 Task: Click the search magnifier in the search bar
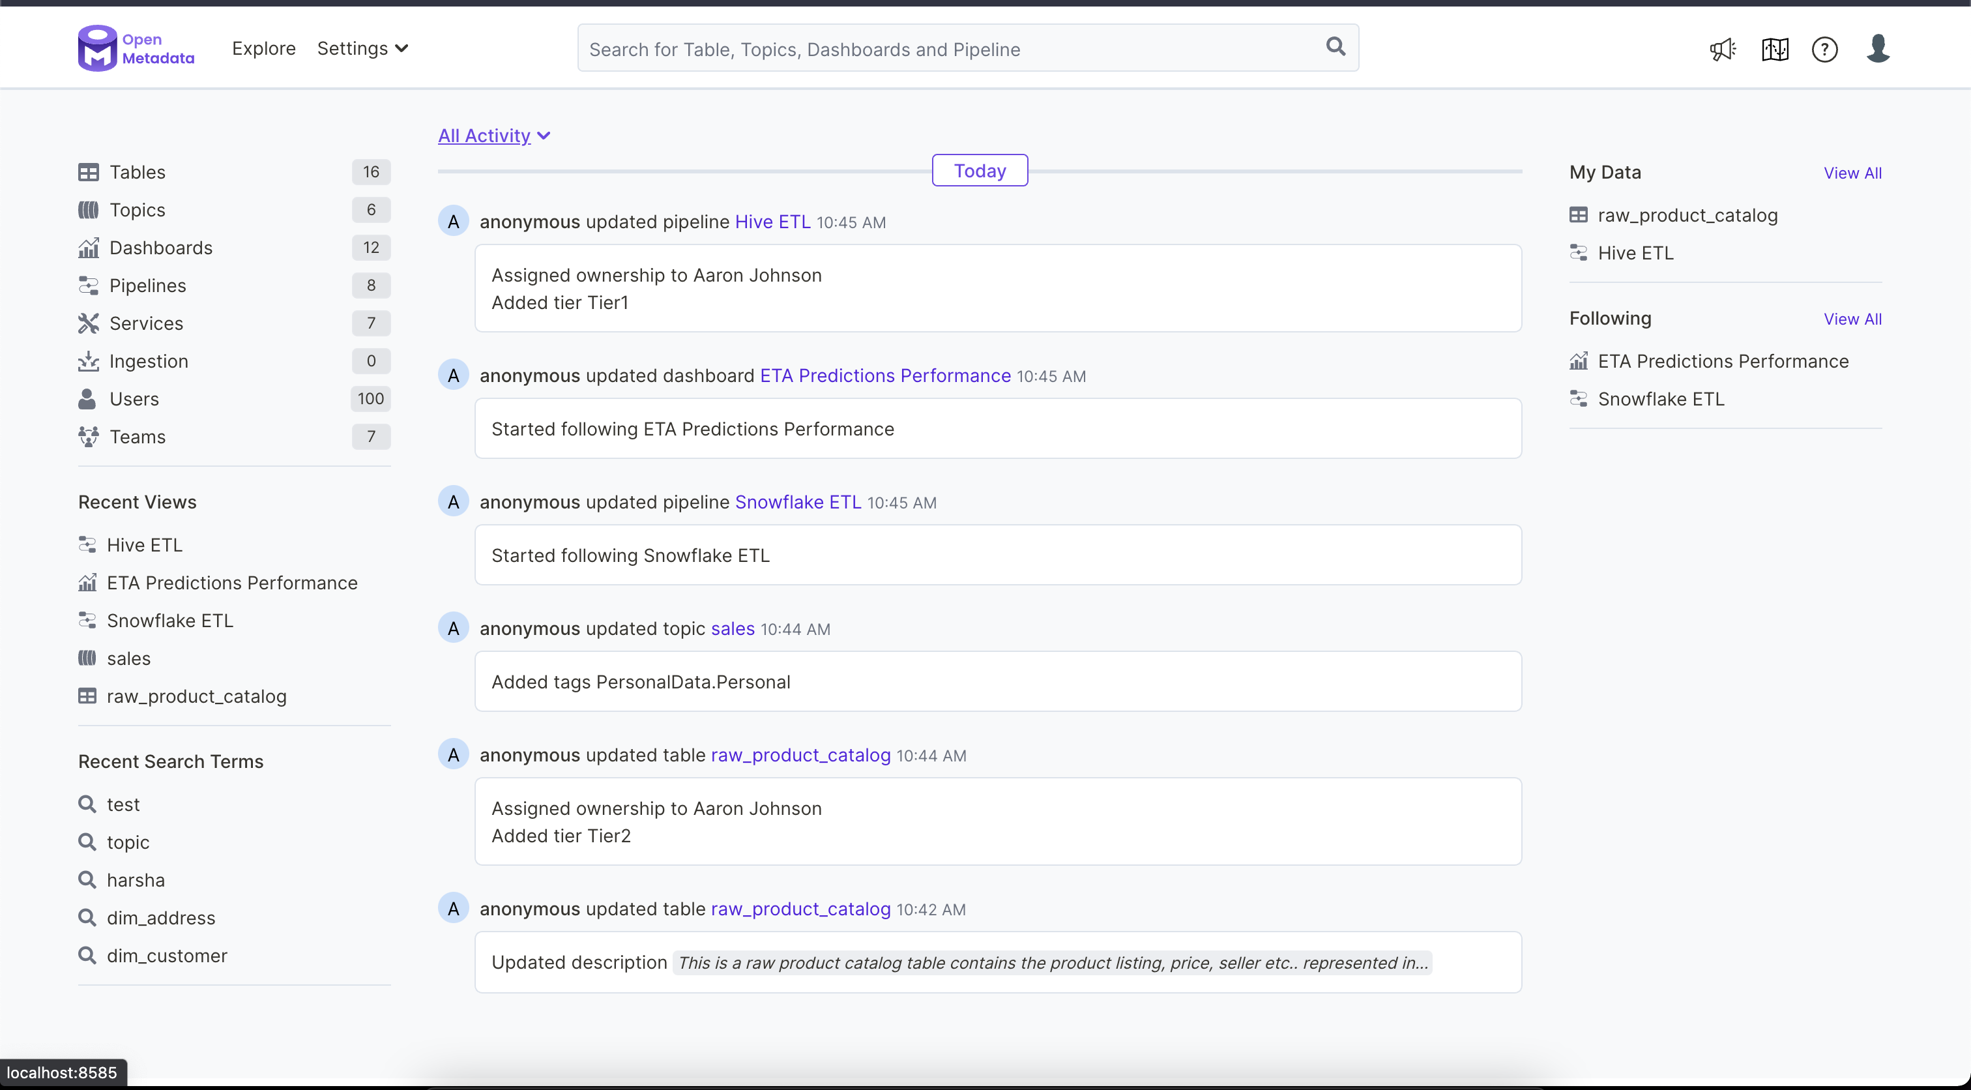pos(1335,47)
